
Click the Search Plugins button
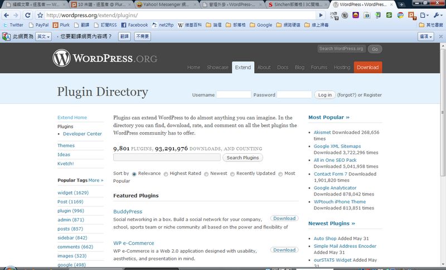pyautogui.click(x=243, y=158)
